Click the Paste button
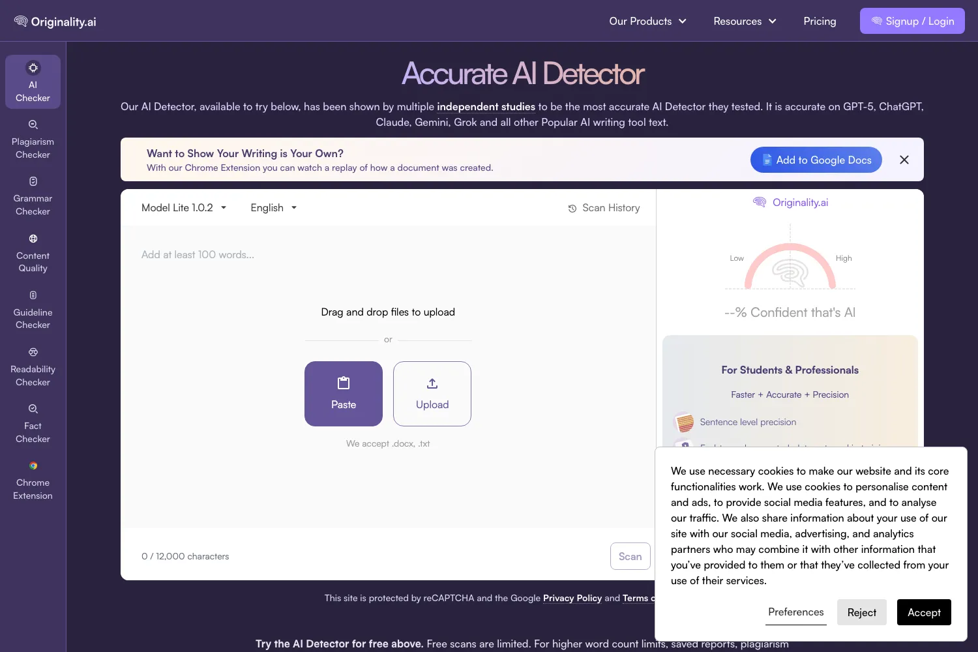Screen dimensions: 978x652 pos(344,394)
